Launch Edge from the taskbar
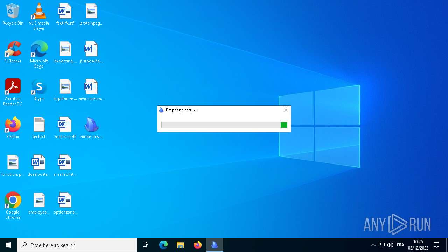The height and width of the screenshot is (252, 448). (x=163, y=245)
